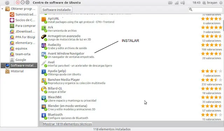Click the Blender application icon
224x131 pixels.
[44, 107]
